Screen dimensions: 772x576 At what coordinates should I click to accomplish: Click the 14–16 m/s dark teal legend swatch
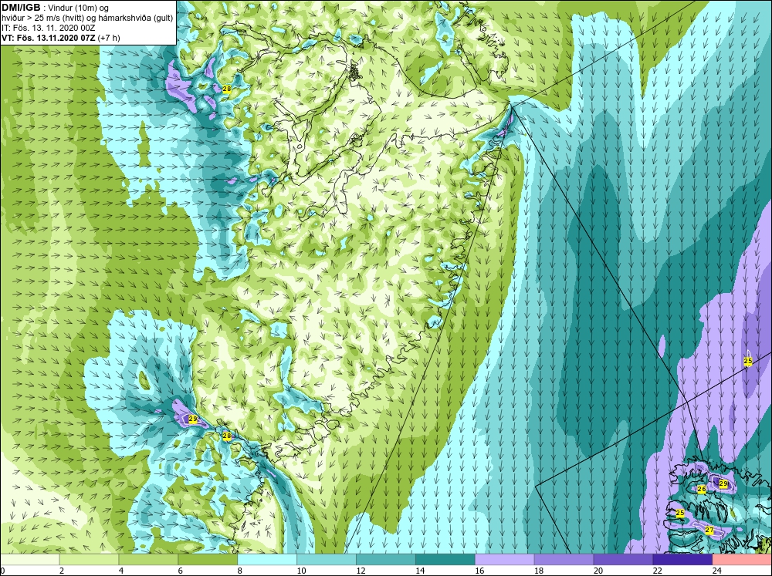pos(445,560)
